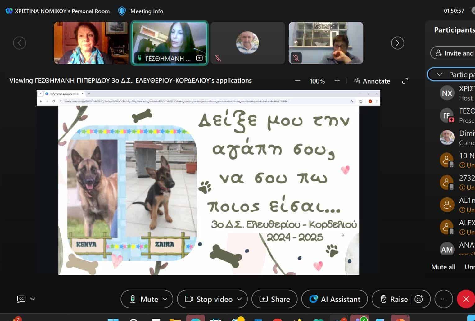This screenshot has height=321, width=475.
Task: End the meeting with red X button
Action: coord(466,299)
